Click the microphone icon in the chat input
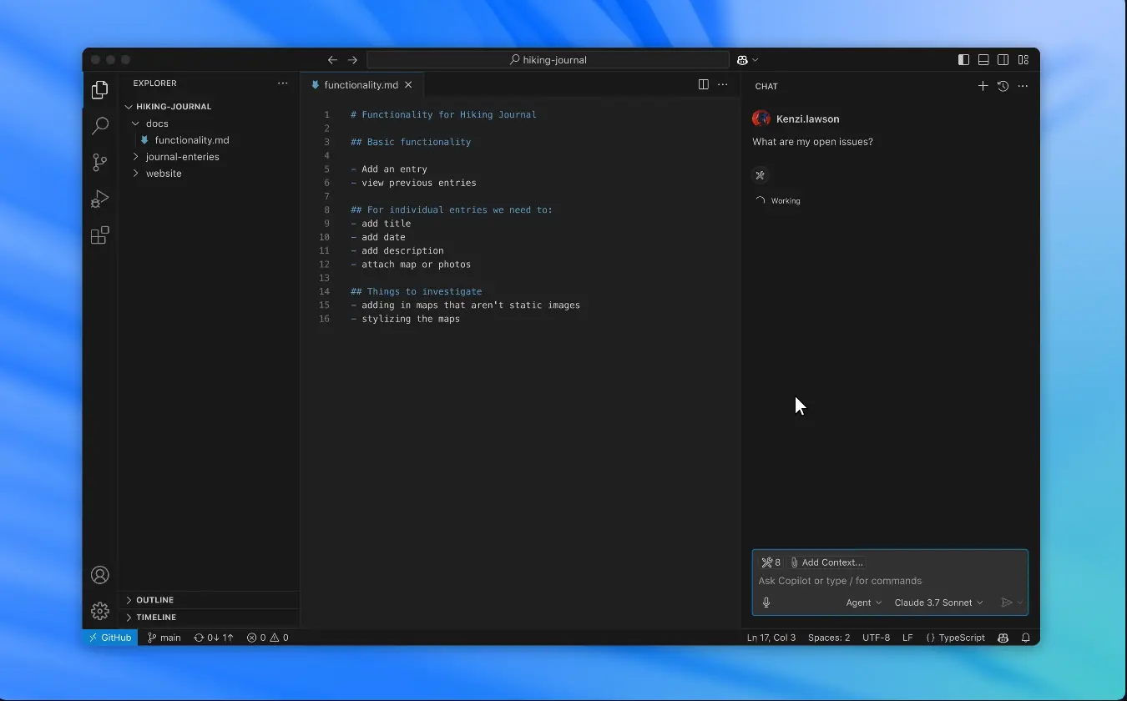1127x701 pixels. tap(766, 602)
